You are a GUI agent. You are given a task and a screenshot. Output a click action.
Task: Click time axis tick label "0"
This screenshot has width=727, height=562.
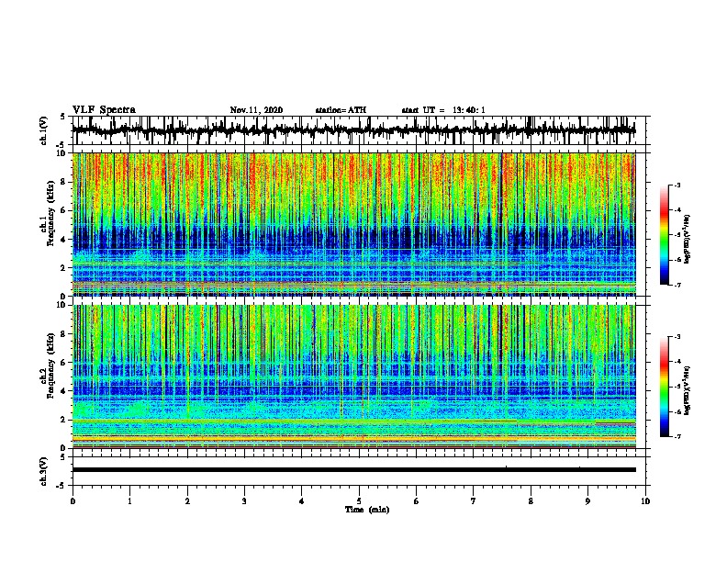click(73, 501)
